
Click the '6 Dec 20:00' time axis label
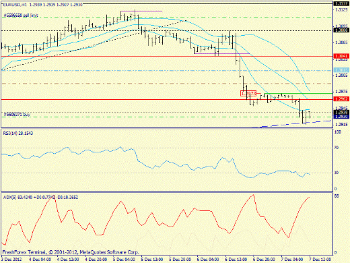(x=264, y=260)
